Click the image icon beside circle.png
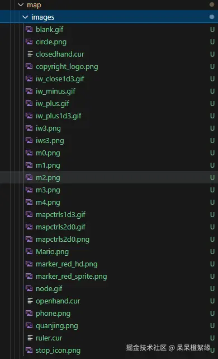Screen dimensions: 218x359 click(29, 42)
